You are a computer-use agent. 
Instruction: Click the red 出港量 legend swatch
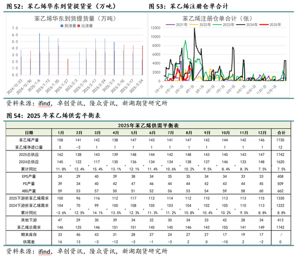(79, 26)
